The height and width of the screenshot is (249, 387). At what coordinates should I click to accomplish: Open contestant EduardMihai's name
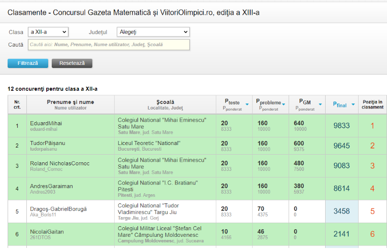pyautogui.click(x=46, y=123)
